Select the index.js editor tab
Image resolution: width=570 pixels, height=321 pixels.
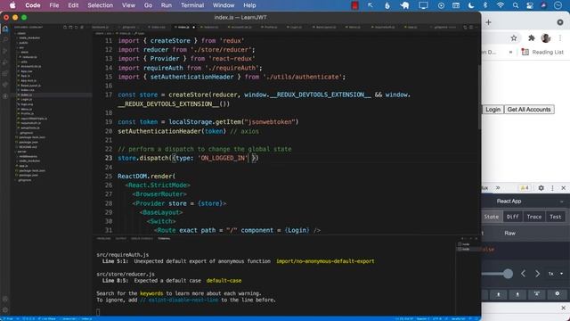(x=183, y=27)
